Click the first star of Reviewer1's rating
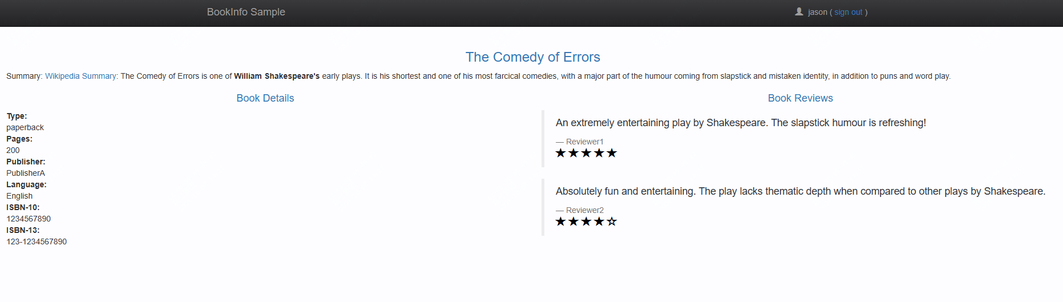1063x302 pixels. pyautogui.click(x=560, y=153)
